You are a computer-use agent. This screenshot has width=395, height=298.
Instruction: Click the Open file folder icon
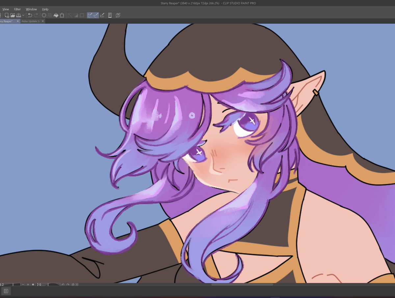tap(13, 15)
